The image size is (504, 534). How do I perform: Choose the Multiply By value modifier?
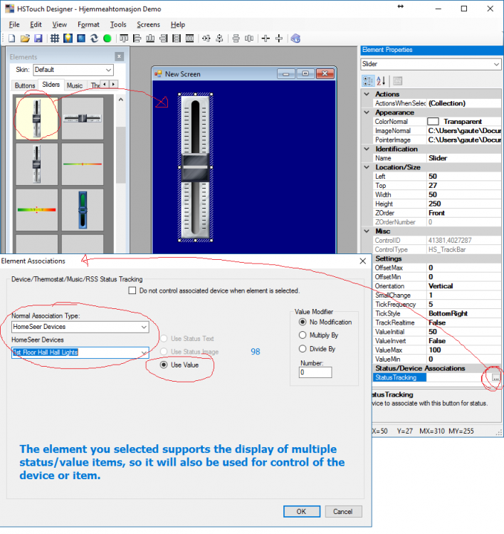(x=303, y=335)
